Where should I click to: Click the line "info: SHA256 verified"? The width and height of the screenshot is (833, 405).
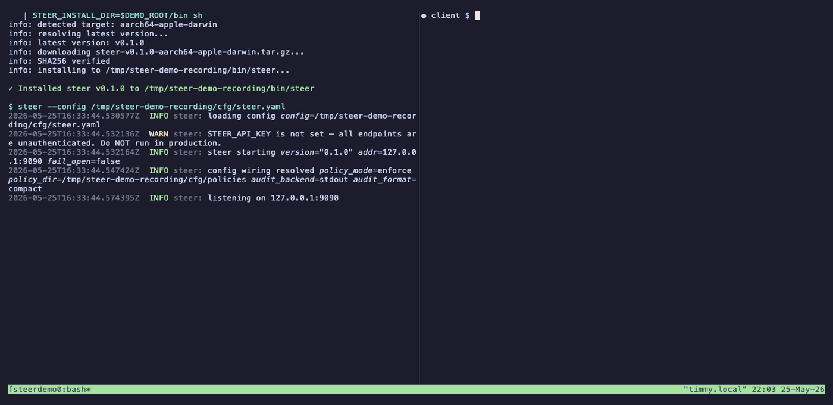pyautogui.click(x=59, y=61)
